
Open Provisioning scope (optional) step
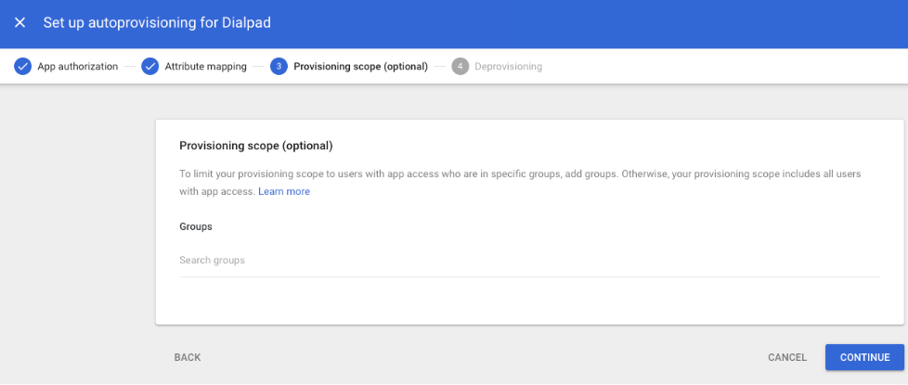pyautogui.click(x=361, y=67)
